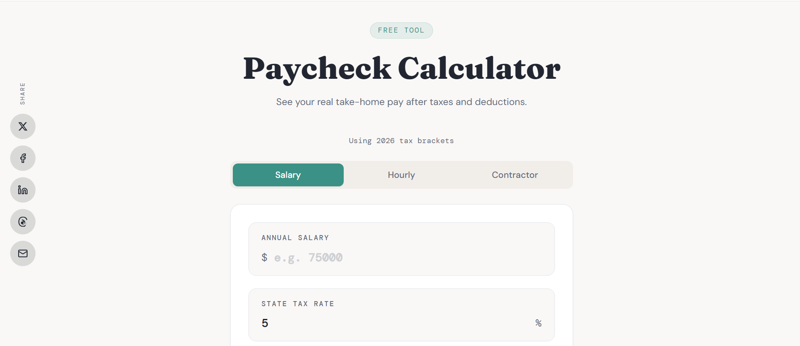Screen dimensions: 800x346
Task: Click the dollar sign in the salary input
Action: [264, 257]
